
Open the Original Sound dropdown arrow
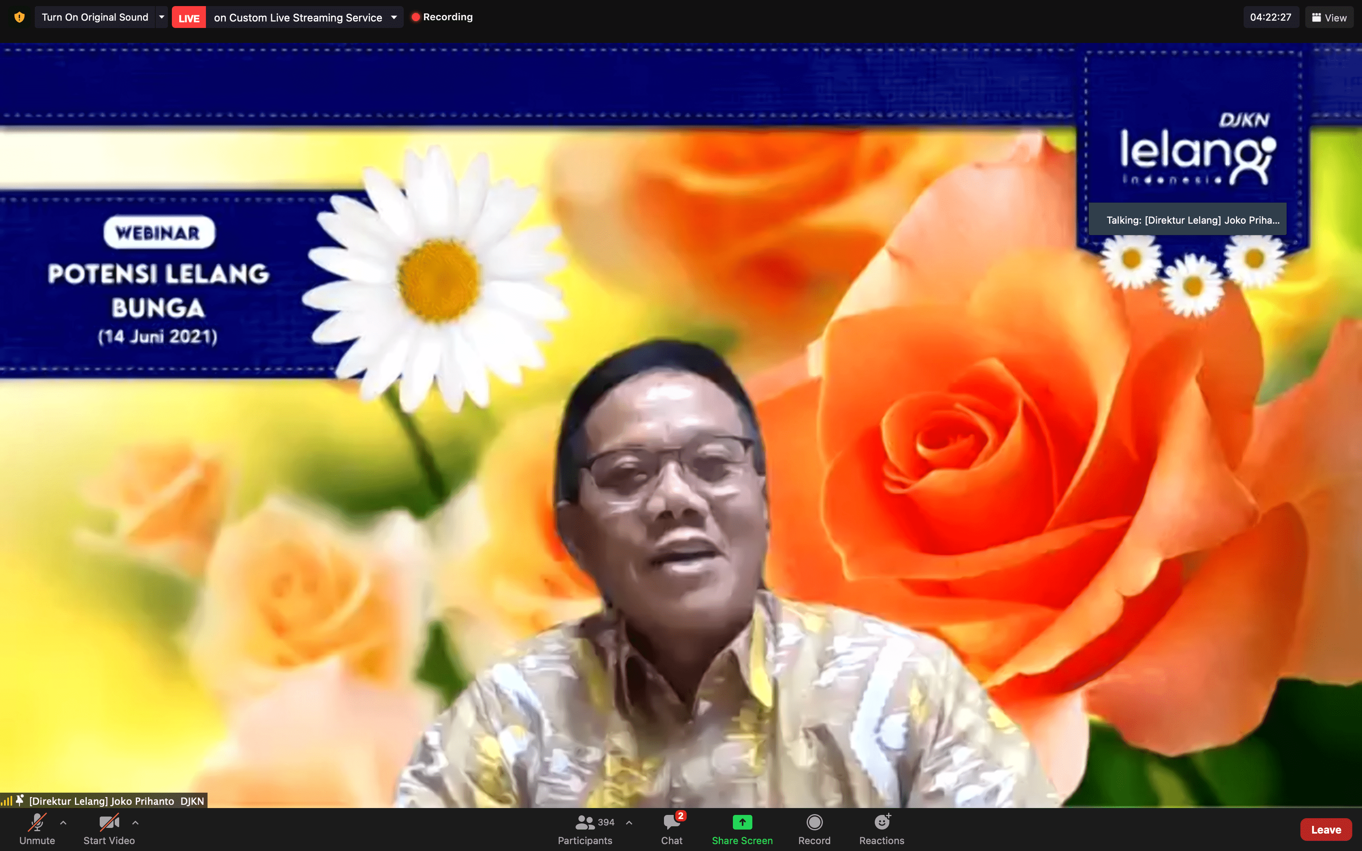[x=162, y=17]
